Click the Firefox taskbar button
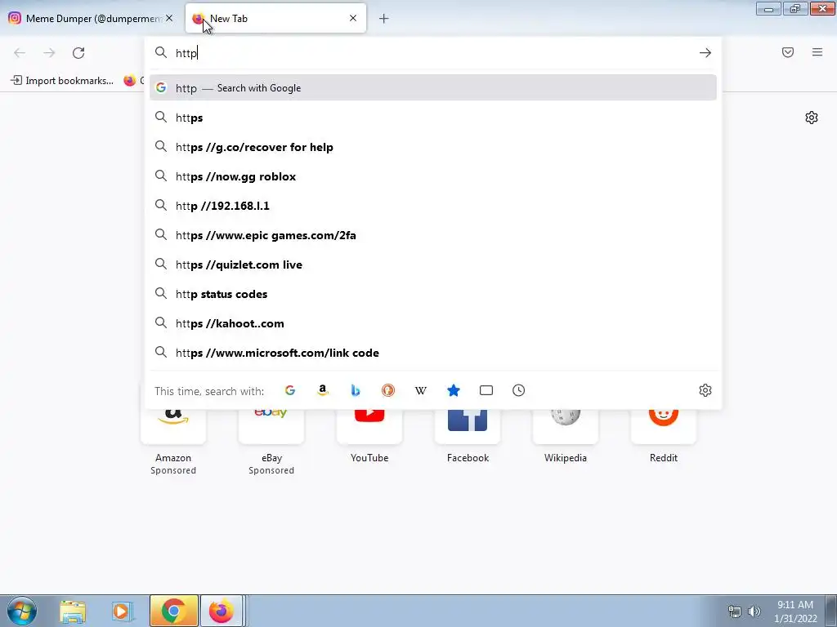The height and width of the screenshot is (627, 837). click(222, 611)
